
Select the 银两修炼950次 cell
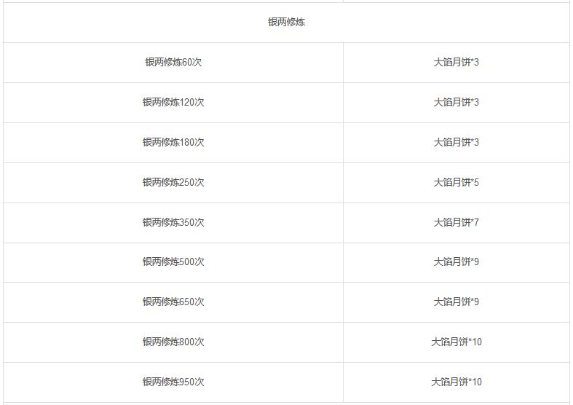coord(173,382)
